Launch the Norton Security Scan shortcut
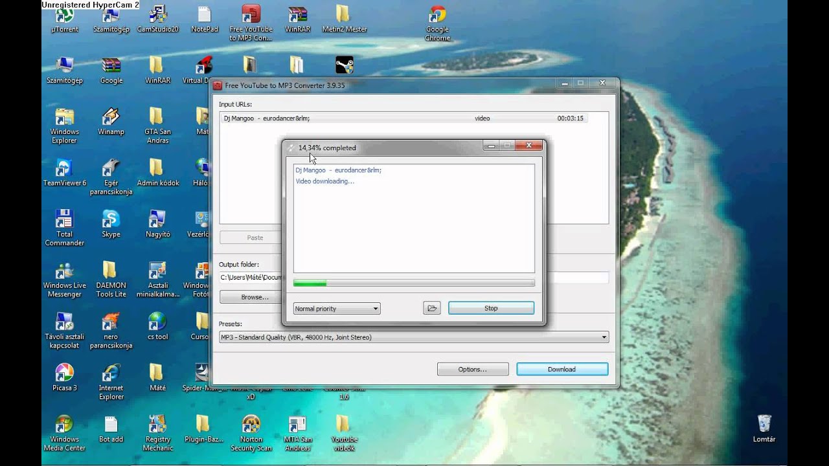829x466 pixels. [251, 433]
